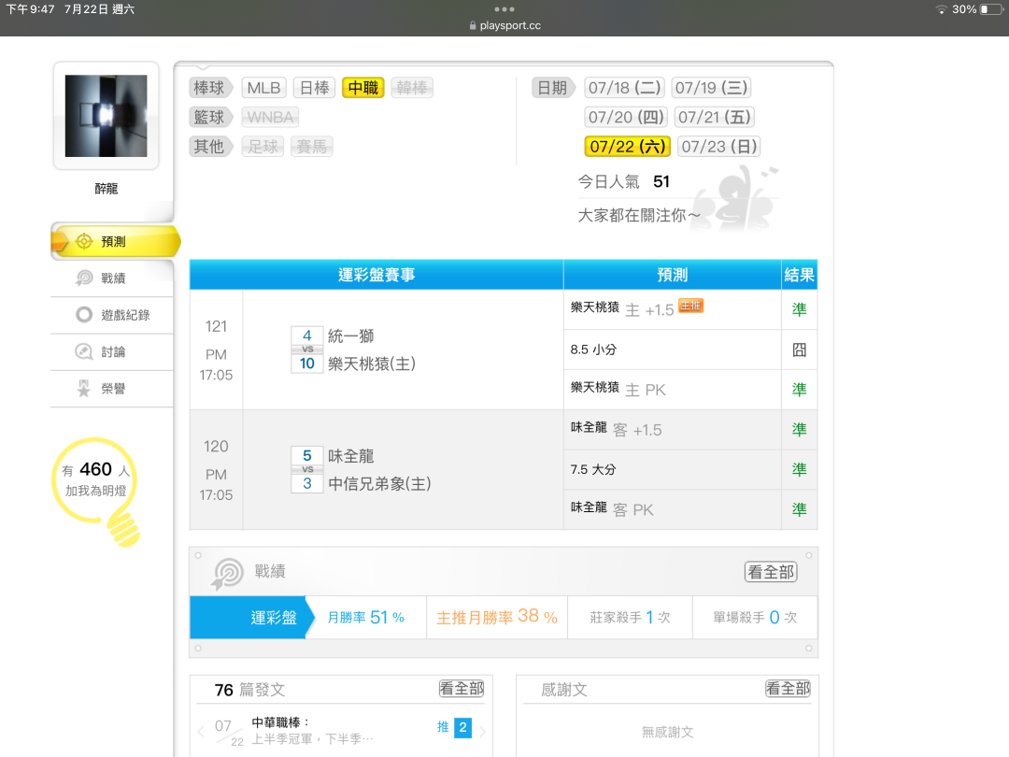Screen dimensions: 1009x757
Task: Click the 戰績 section target icon
Action: click(x=227, y=572)
